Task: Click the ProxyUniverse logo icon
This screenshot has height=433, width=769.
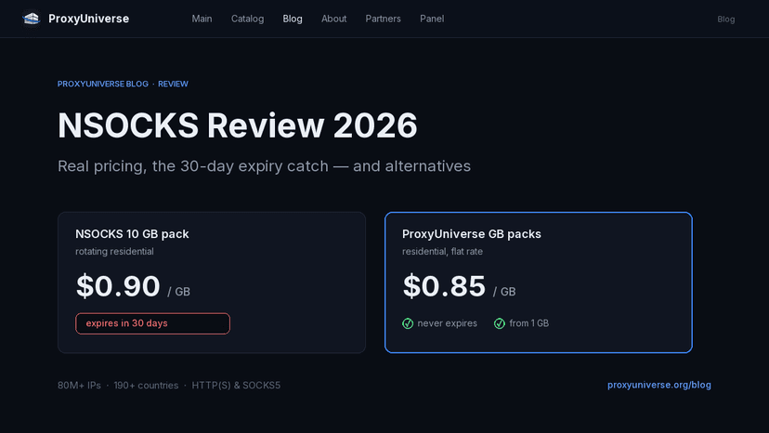Action: 32,19
